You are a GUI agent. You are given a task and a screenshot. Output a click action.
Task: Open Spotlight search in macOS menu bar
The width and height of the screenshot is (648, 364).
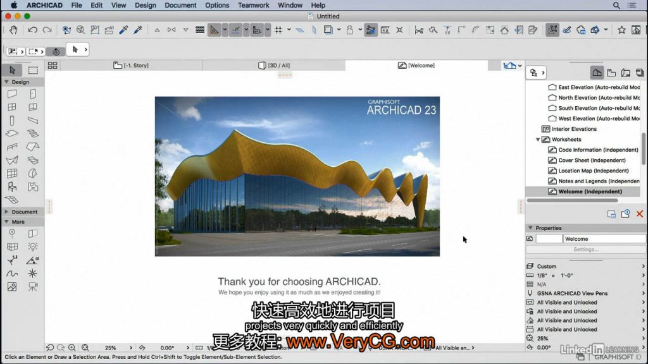coord(616,5)
